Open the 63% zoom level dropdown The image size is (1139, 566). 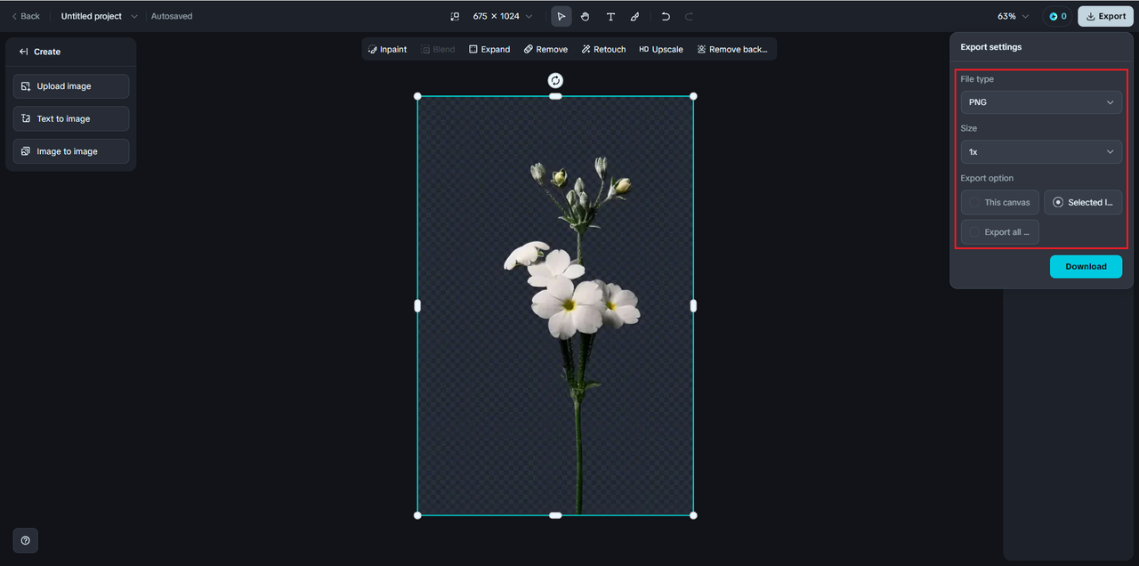coord(1013,16)
